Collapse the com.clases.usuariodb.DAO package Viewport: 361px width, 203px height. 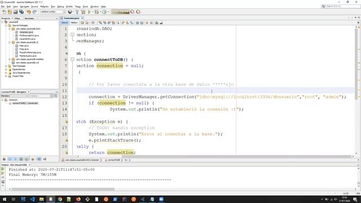10,29
